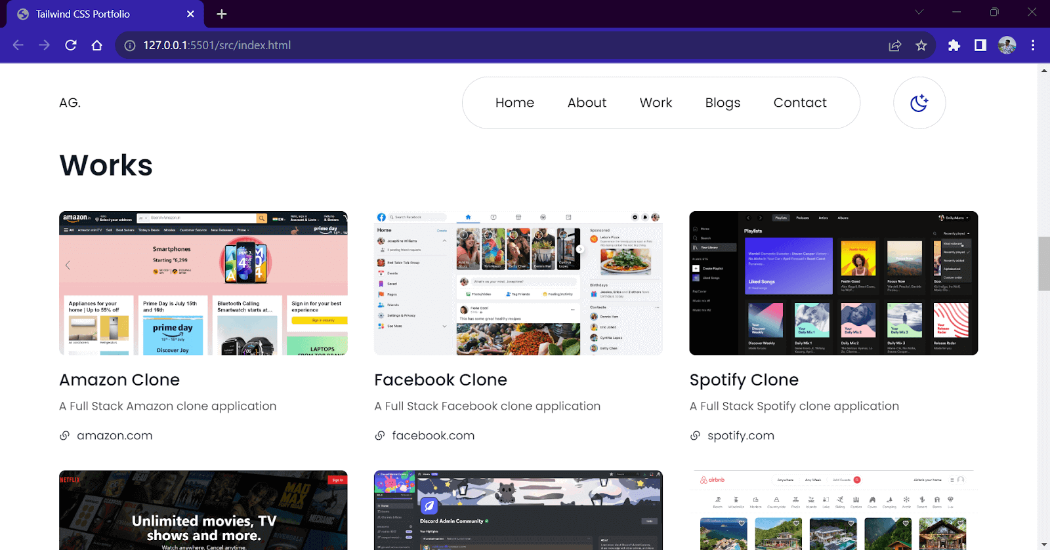Viewport: 1050px width, 550px height.
Task: Navigate to the Home section
Action: point(515,103)
